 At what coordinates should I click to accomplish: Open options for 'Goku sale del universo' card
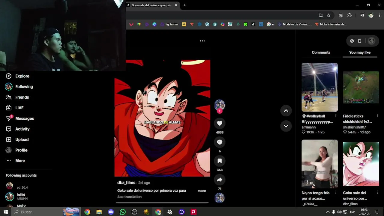click(x=377, y=193)
